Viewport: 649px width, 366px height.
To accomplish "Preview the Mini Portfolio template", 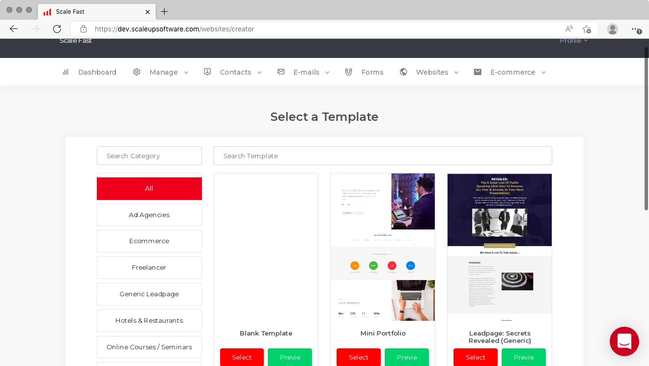I will 407,357.
